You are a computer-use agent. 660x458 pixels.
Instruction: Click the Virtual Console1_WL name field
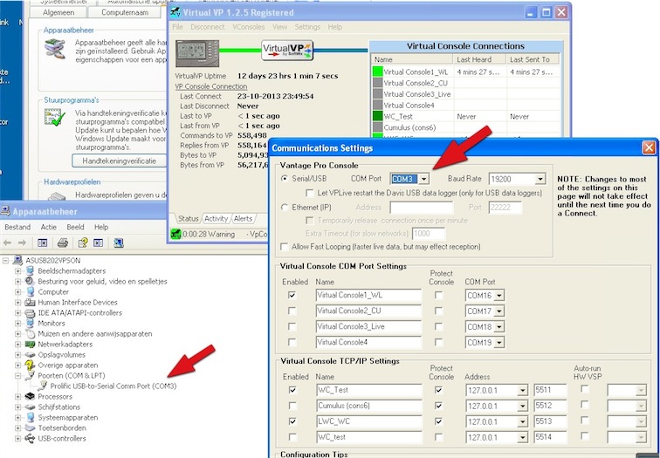point(368,295)
